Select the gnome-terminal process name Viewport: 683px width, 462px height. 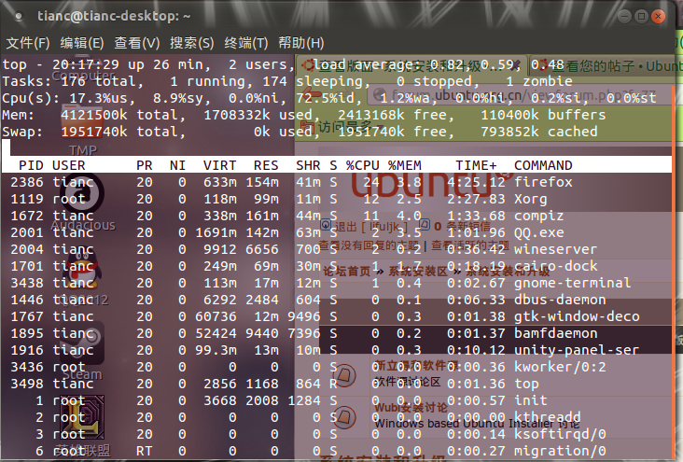(572, 284)
